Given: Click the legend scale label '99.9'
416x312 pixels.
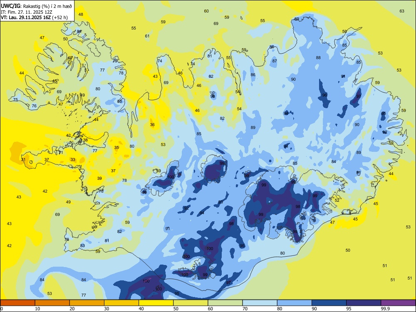Looking at the screenshot, I should 385,309.
